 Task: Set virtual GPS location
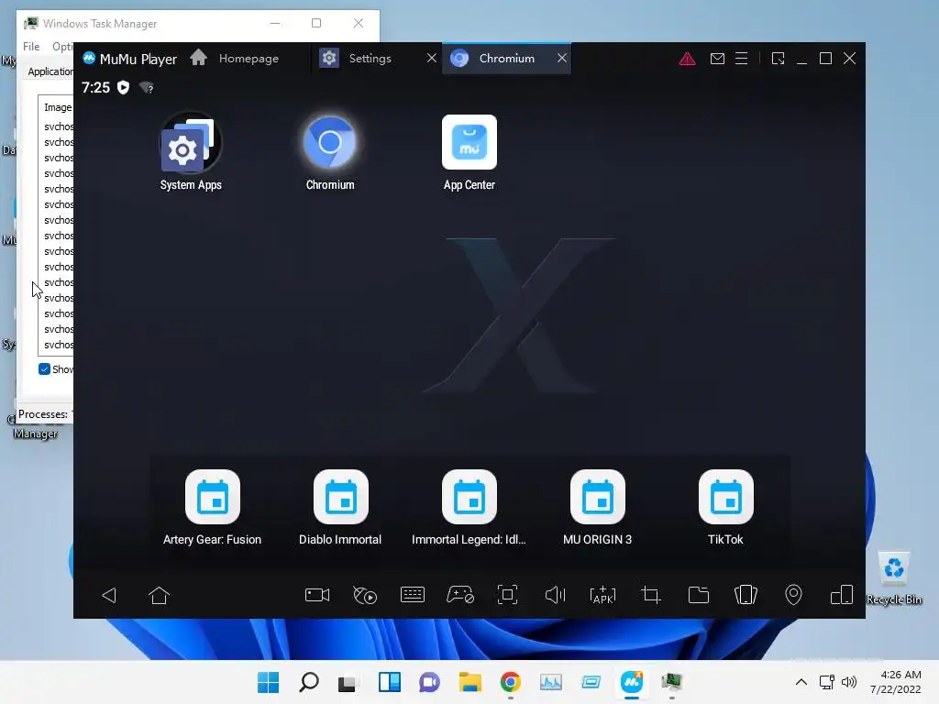(x=793, y=595)
